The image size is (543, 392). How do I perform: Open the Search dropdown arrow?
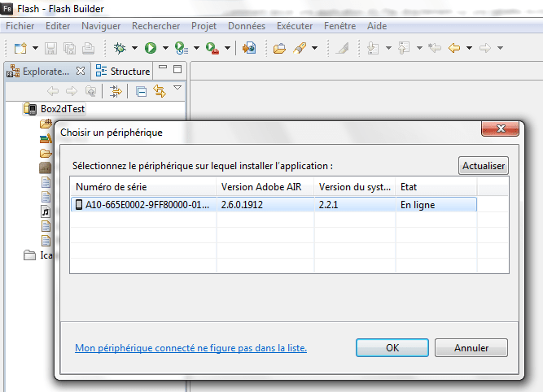tap(314, 48)
